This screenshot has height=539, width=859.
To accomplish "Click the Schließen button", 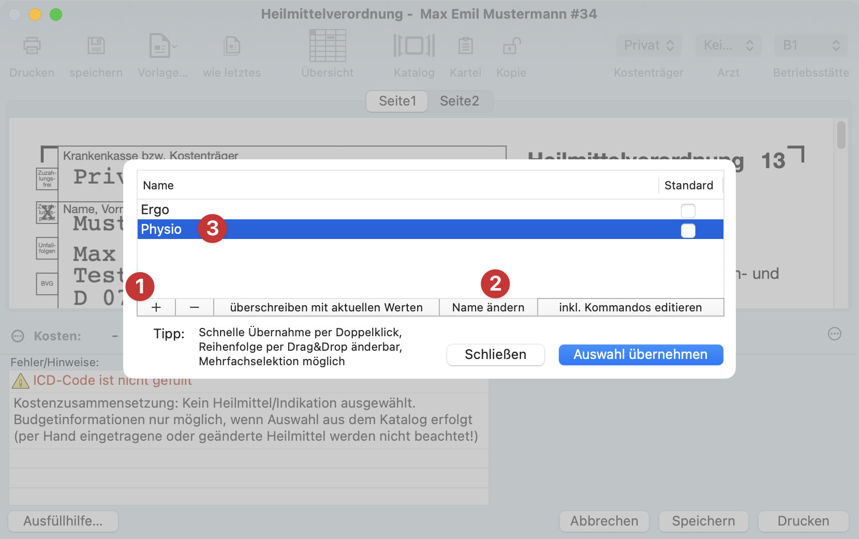I will point(496,354).
